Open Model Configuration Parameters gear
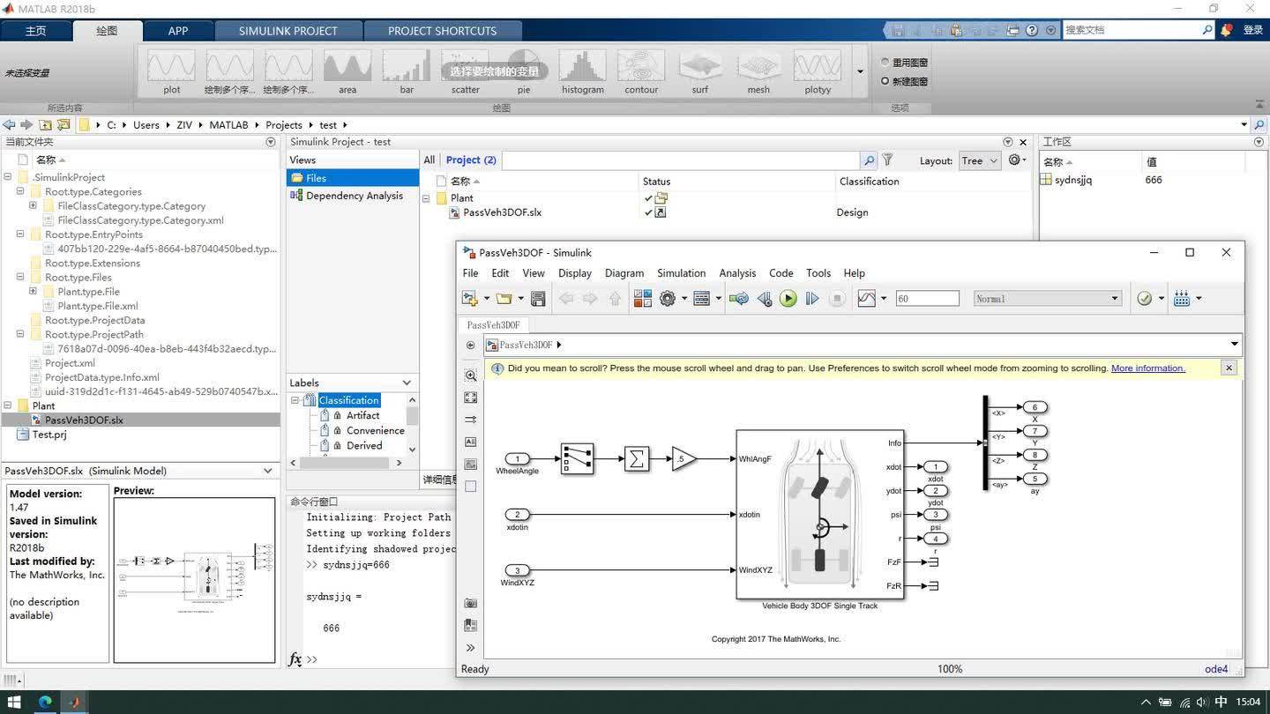The image size is (1270, 714). [x=668, y=299]
